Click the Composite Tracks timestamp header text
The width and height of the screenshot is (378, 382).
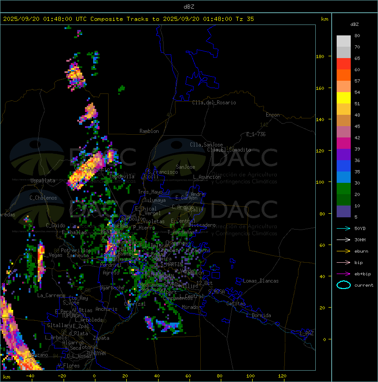[x=129, y=19]
